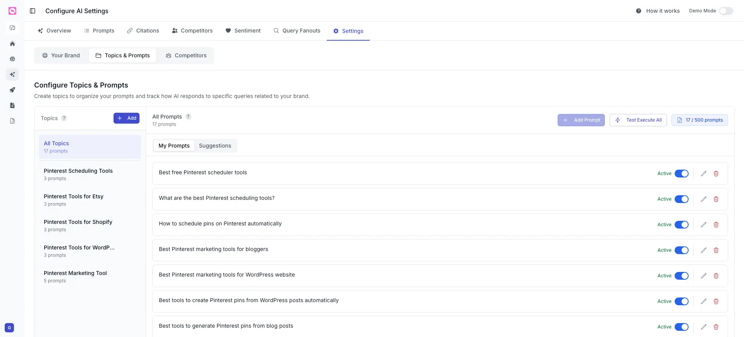The width and height of the screenshot is (744, 337).
Task: Switch to Your Brand sub-tab
Action: [61, 55]
